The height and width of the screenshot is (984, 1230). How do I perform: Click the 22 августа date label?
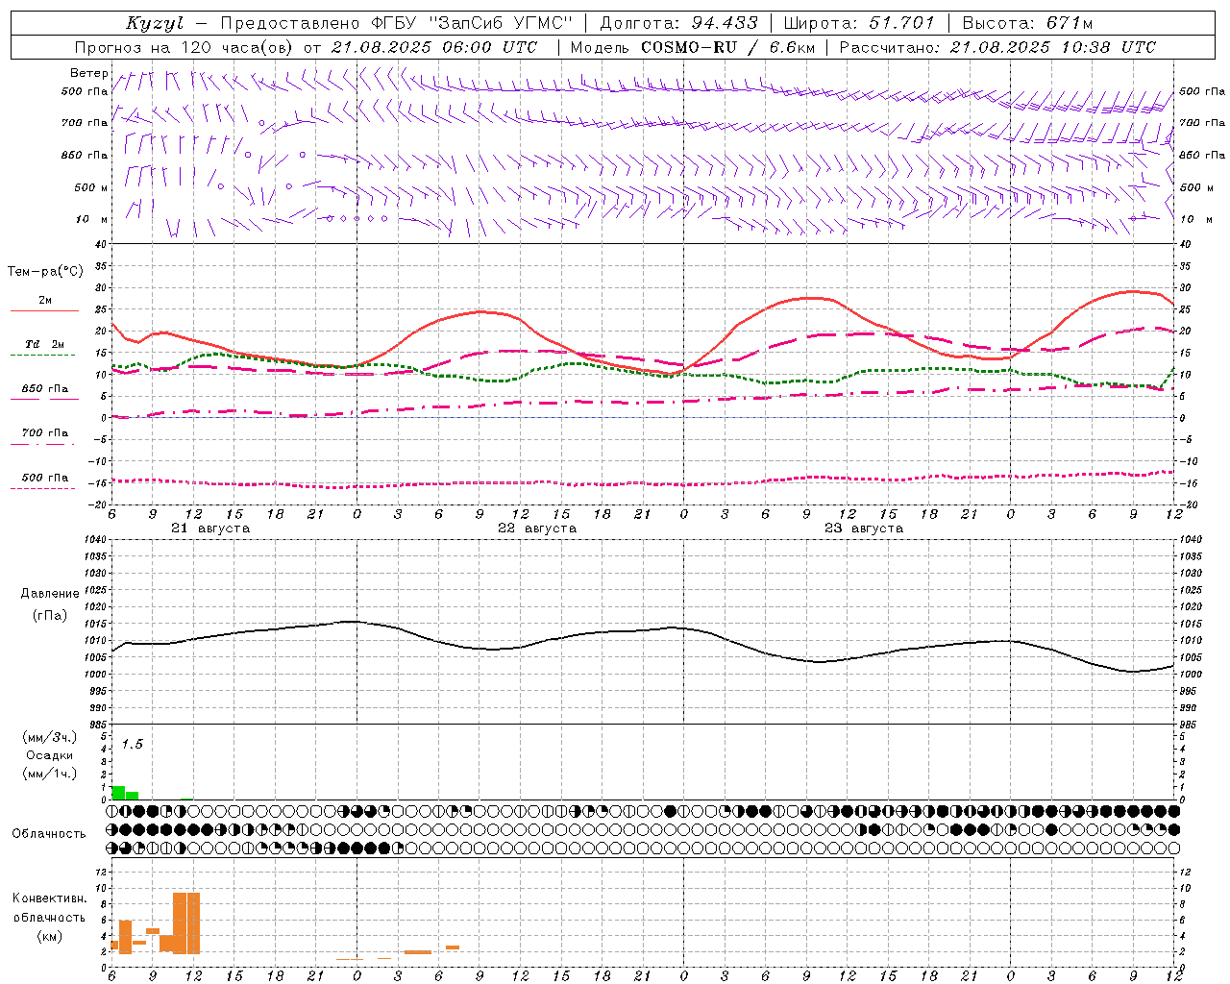click(537, 529)
